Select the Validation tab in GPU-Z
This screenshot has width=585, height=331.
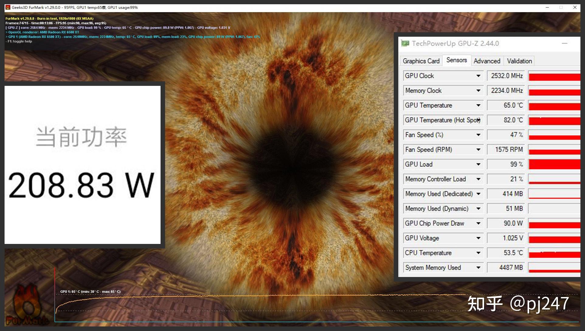[x=520, y=61]
